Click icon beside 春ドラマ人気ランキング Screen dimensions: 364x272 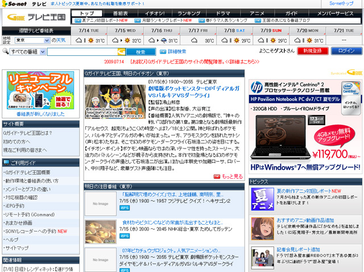[201, 20]
